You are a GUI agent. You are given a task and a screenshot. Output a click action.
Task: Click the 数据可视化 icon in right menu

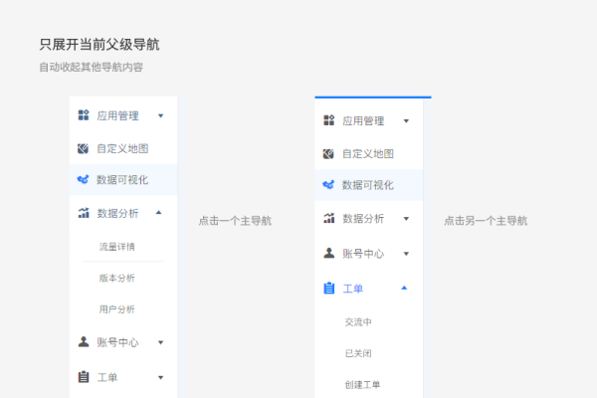[x=328, y=185]
